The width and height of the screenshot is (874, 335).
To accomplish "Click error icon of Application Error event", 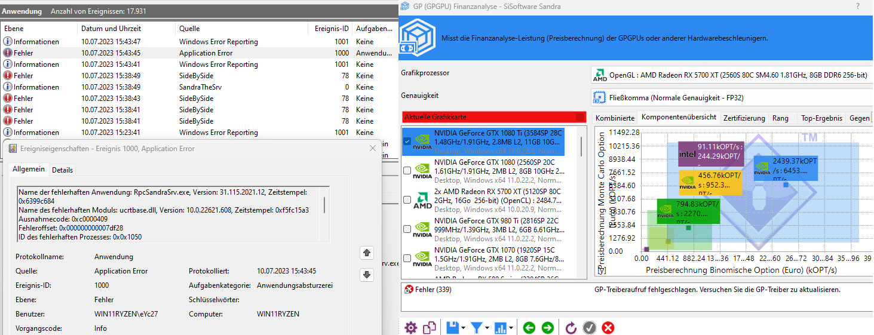I will tap(8, 53).
